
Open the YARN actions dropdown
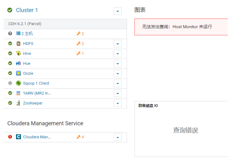[118, 94]
